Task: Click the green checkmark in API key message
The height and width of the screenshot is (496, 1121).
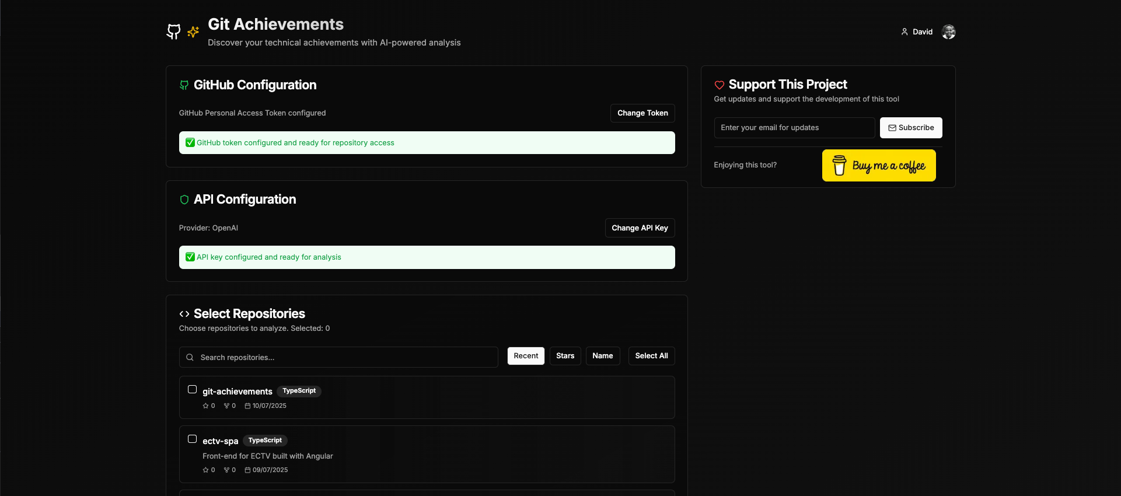Action: point(190,257)
